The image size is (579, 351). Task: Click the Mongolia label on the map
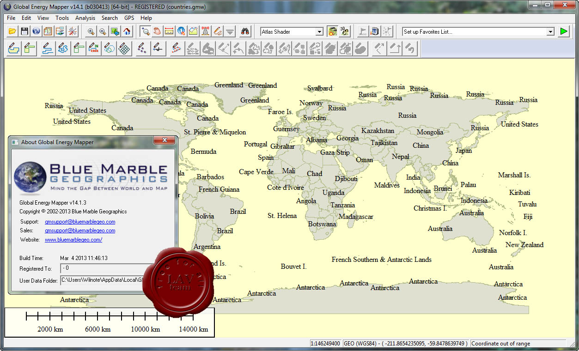click(x=430, y=132)
